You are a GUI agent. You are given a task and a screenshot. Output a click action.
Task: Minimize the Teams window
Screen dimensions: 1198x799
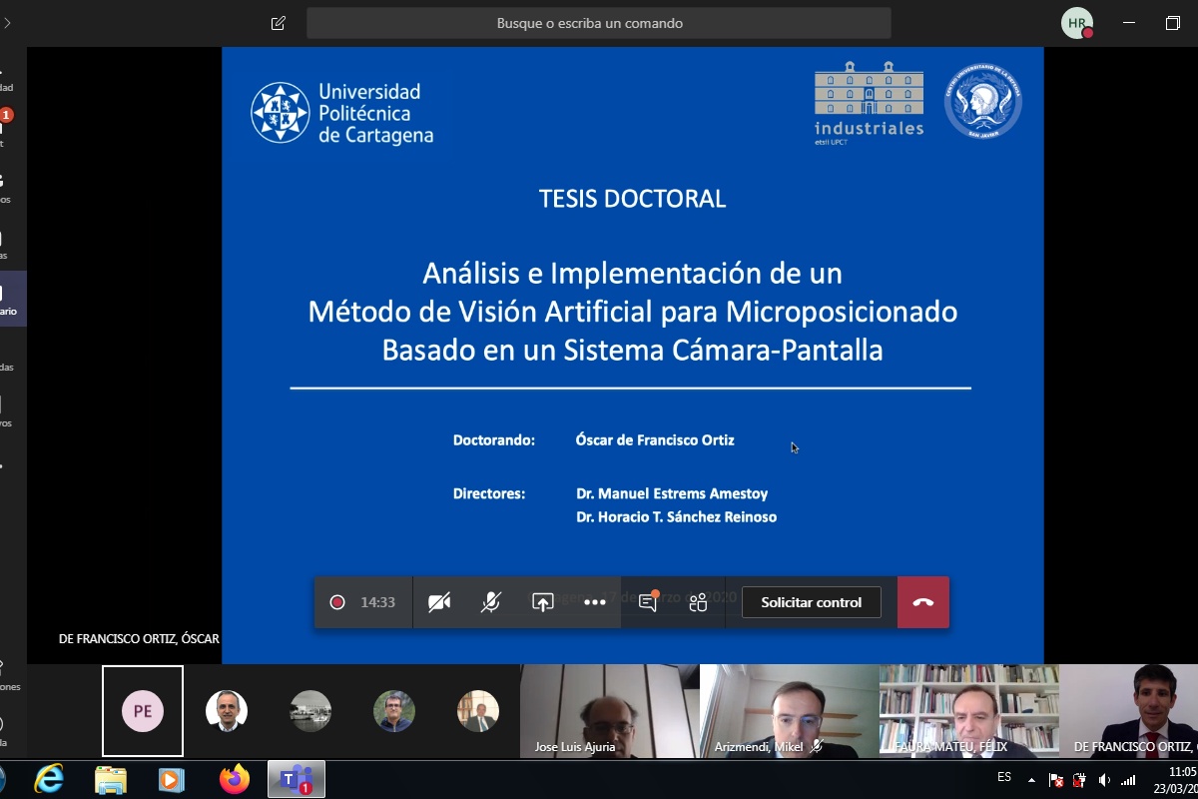(x=1129, y=23)
